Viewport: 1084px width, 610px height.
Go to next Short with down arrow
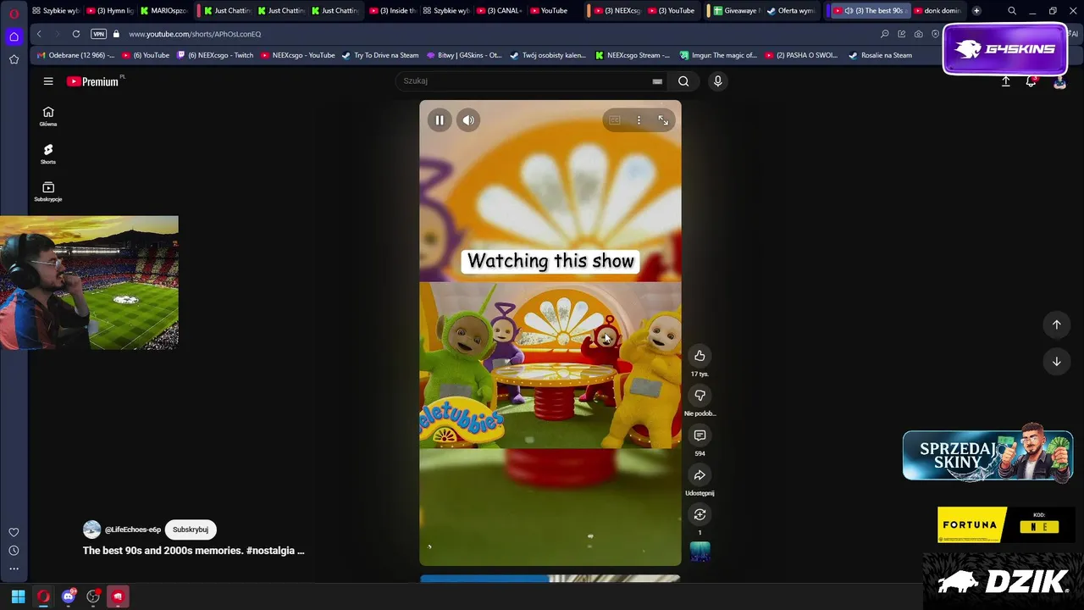pyautogui.click(x=1056, y=362)
